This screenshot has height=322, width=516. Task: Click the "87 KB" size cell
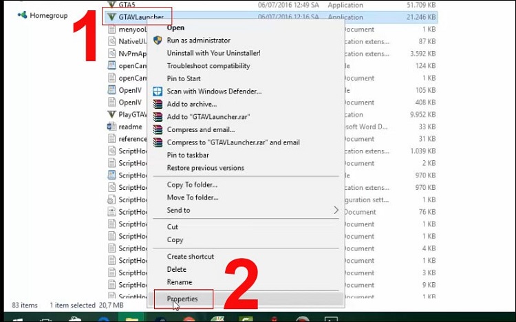tap(427, 41)
